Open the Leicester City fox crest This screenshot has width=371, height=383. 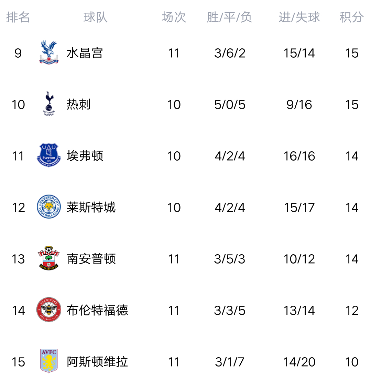click(48, 207)
